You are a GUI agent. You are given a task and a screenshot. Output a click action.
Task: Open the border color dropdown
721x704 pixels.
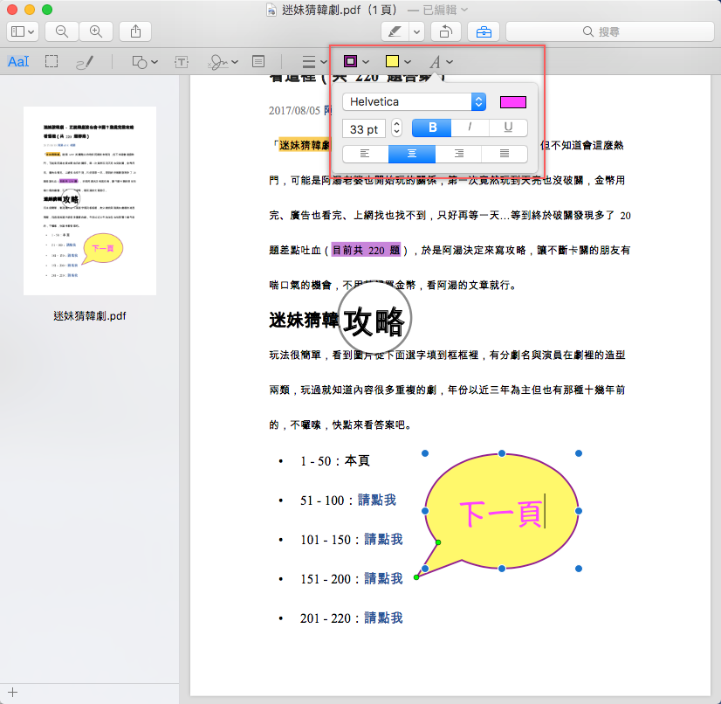click(356, 62)
